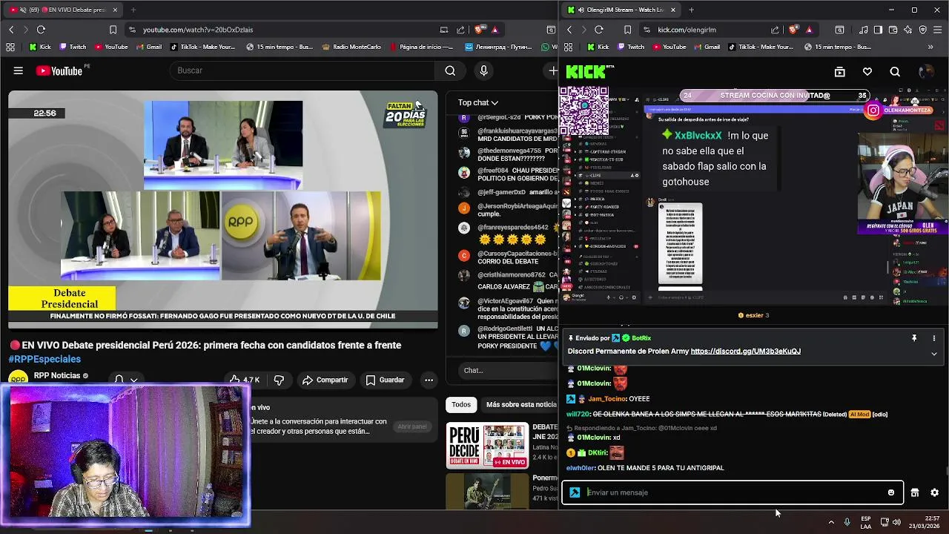Toggle Brave sidebar panel in Kick window
The width and height of the screenshot is (949, 534).
click(878, 30)
